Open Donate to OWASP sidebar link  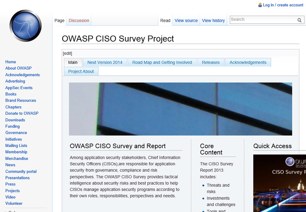(x=22, y=114)
